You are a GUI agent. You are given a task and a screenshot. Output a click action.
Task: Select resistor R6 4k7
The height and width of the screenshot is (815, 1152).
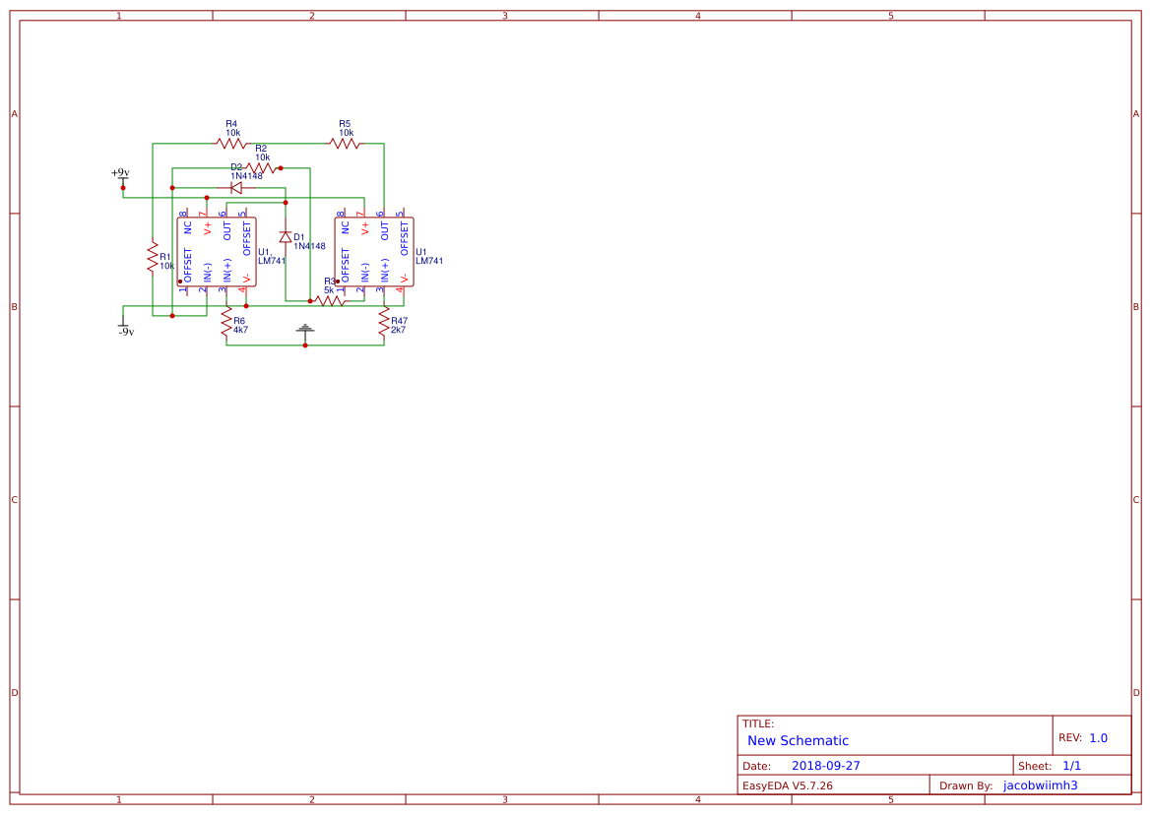[x=227, y=322]
